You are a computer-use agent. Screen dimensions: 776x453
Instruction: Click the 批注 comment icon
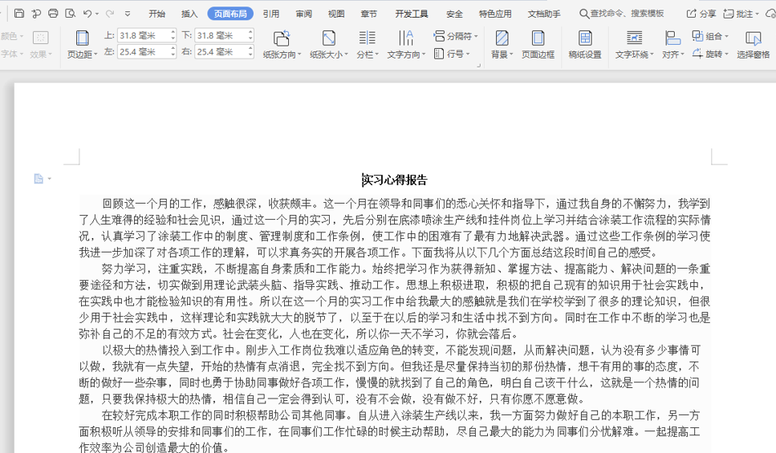[729, 14]
